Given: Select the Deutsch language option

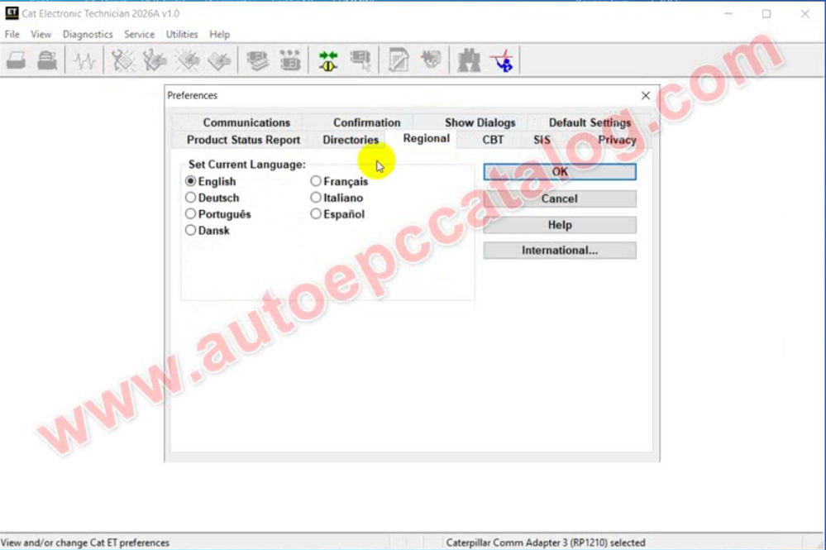Looking at the screenshot, I should pyautogui.click(x=191, y=198).
